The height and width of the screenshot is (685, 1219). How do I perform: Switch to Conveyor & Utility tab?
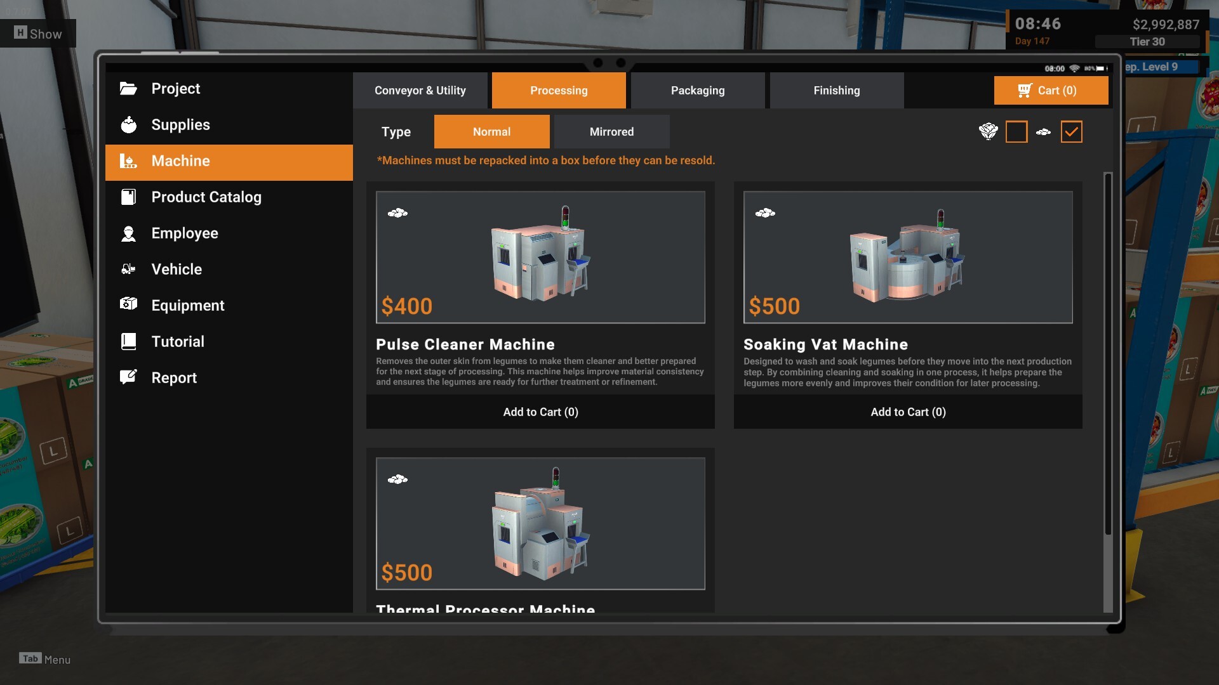click(x=420, y=90)
